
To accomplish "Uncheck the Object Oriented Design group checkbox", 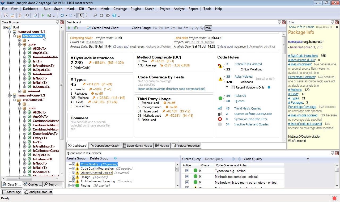I will pyautogui.click(x=74, y=173).
